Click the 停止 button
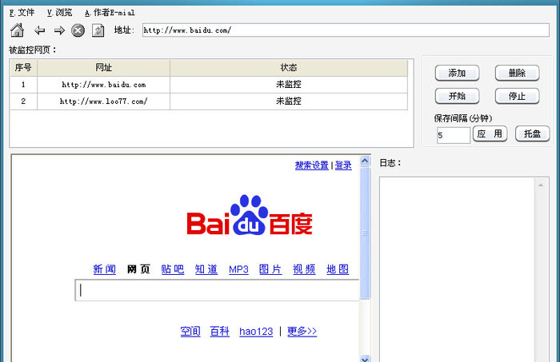The image size is (560, 362). click(517, 96)
